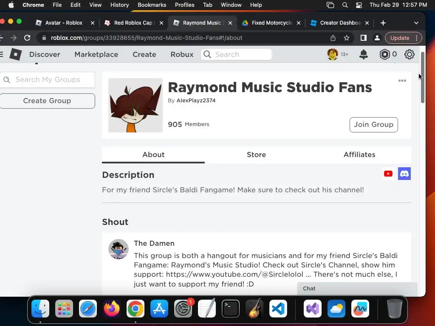Open the group Store tab
The image size is (435, 326).
tap(256, 155)
